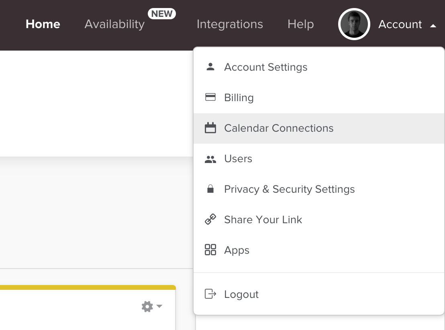Click the Account label in header
Image resolution: width=445 pixels, height=330 pixels.
coord(400,24)
